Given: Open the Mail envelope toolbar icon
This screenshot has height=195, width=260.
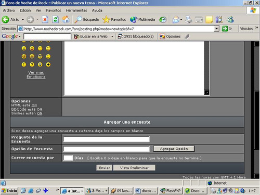Looking at the screenshot, I should [x=176, y=20].
